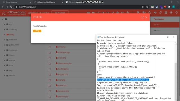Click the 000webhost logo
This screenshot has width=180, height=101.
tap(14, 13)
